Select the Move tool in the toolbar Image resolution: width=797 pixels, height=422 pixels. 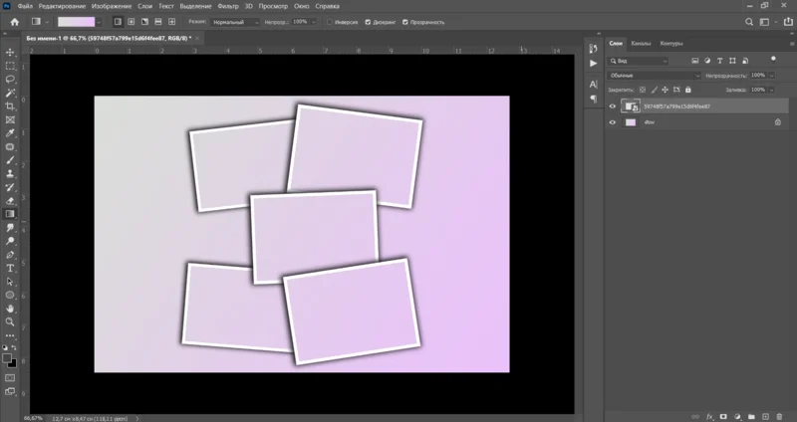pos(10,51)
